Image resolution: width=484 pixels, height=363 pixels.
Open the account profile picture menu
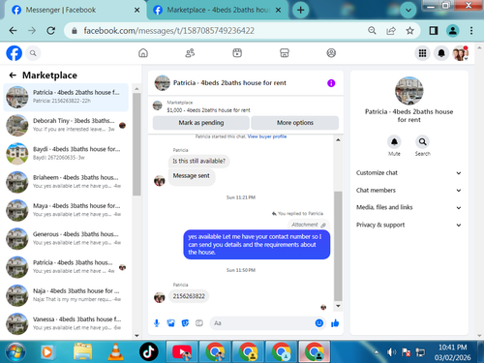point(461,53)
